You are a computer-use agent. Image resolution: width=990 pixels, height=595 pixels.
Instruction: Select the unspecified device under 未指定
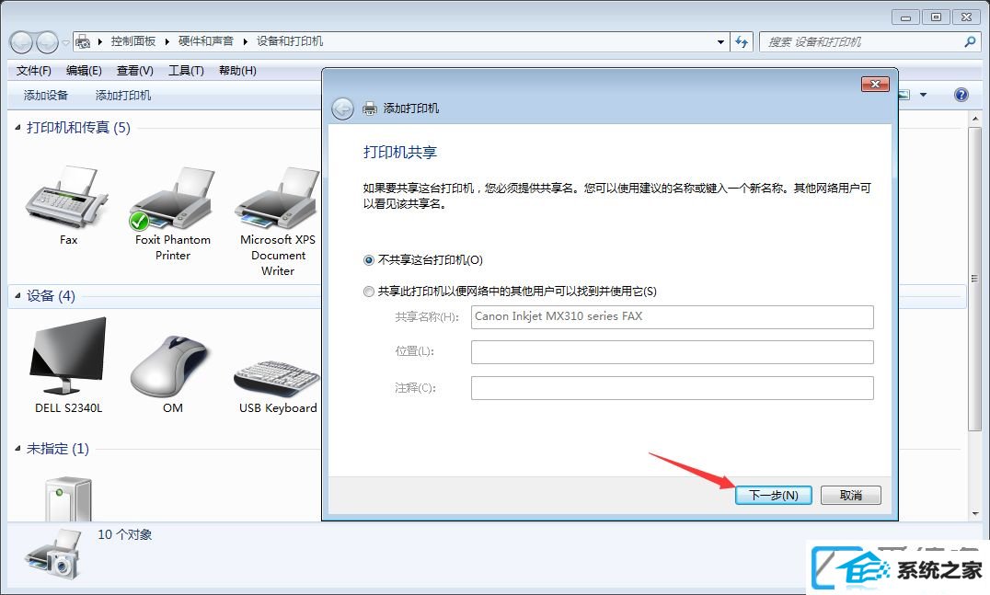click(x=68, y=498)
